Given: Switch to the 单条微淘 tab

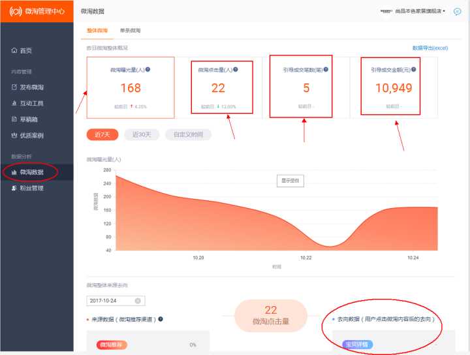Looking at the screenshot, I should 130,31.
